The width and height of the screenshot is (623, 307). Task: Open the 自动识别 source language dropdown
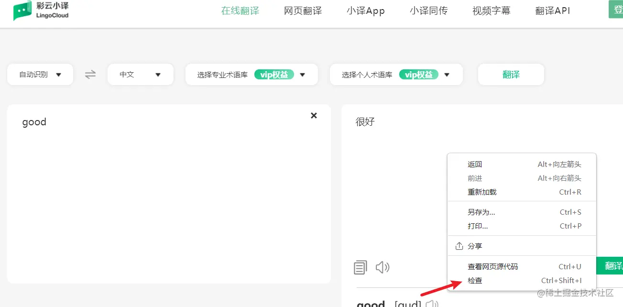point(40,75)
